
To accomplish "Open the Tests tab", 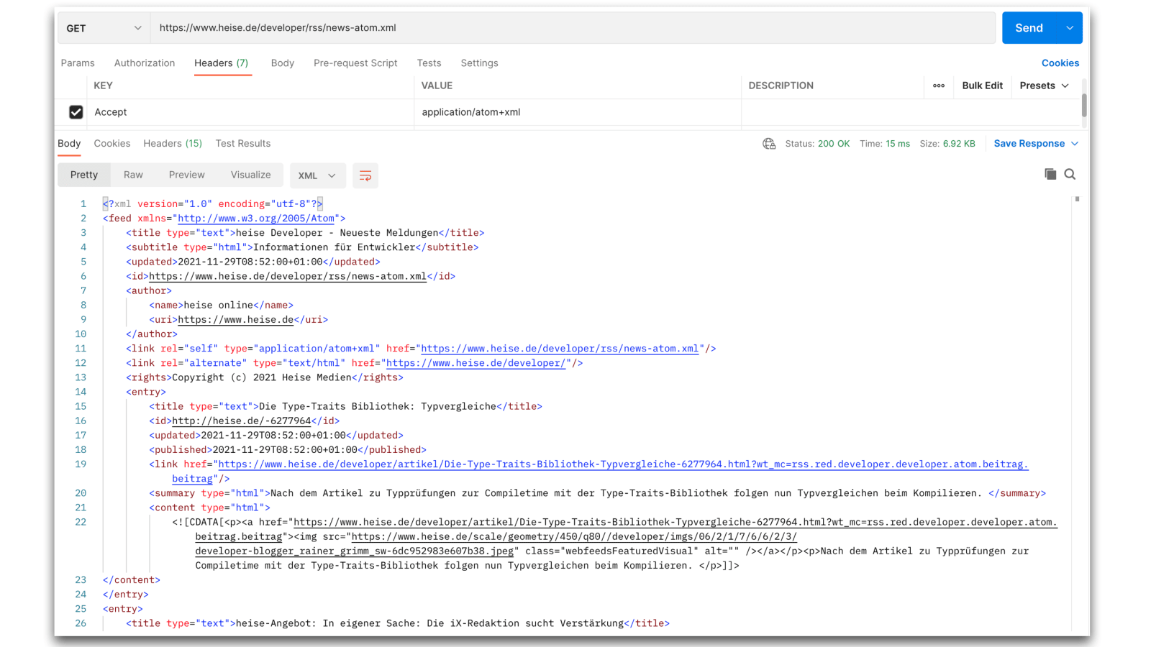I will [x=429, y=63].
